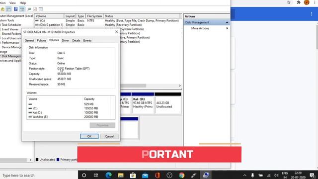
Task: Switch to the Driver tab
Action: click(x=65, y=40)
